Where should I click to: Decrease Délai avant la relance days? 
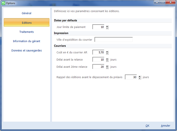(x=107, y=61)
